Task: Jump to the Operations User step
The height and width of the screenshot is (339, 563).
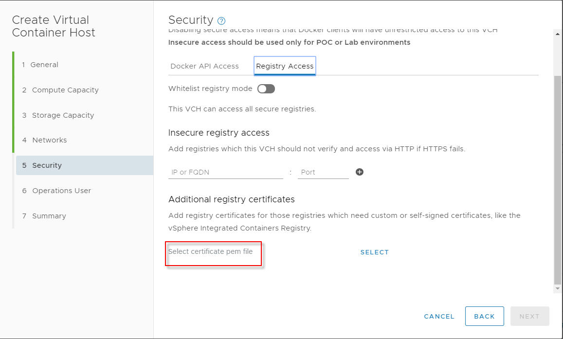Action: pyautogui.click(x=61, y=190)
